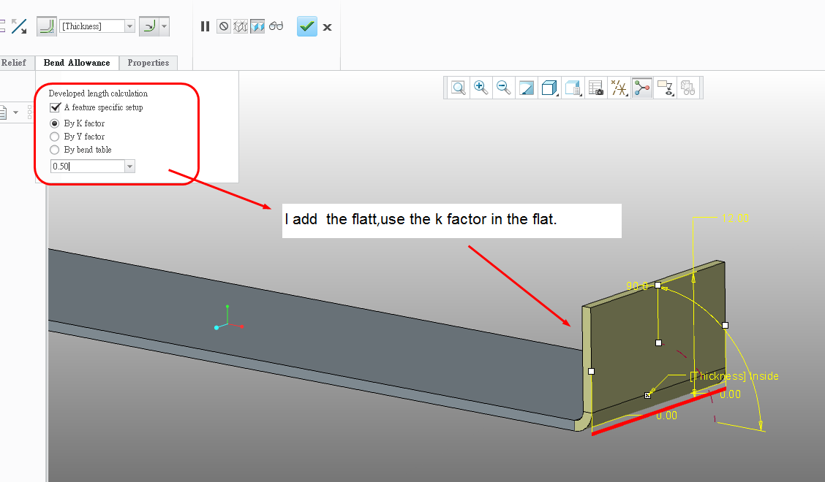Accept the feature with green checkmark

click(x=306, y=26)
